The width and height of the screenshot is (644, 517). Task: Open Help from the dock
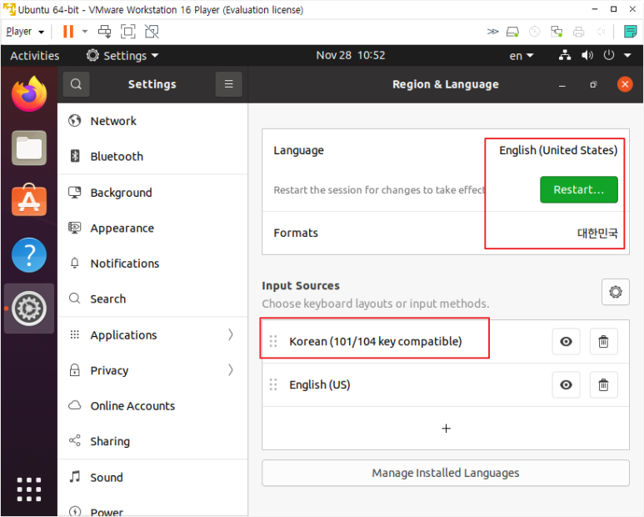tap(29, 255)
